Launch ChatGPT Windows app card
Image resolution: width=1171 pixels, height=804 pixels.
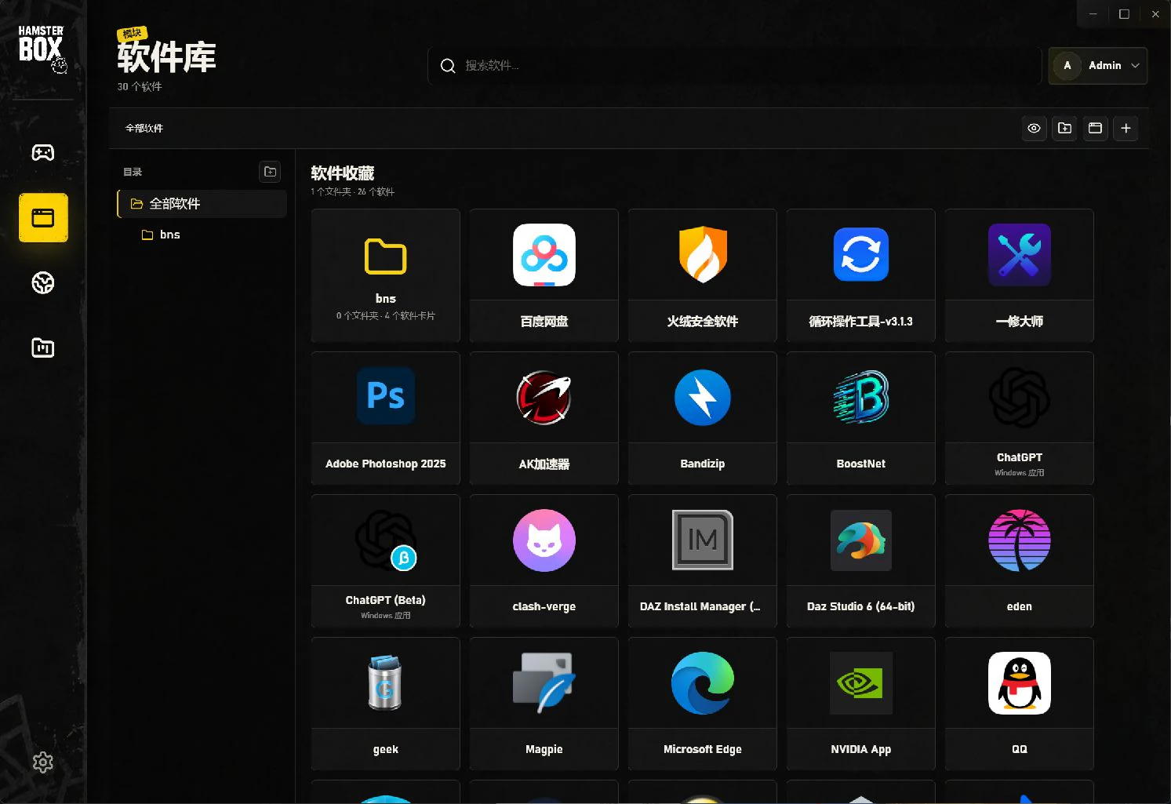(x=1019, y=418)
